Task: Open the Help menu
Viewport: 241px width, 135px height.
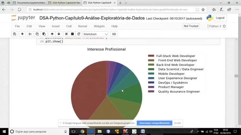Action: 114,26
